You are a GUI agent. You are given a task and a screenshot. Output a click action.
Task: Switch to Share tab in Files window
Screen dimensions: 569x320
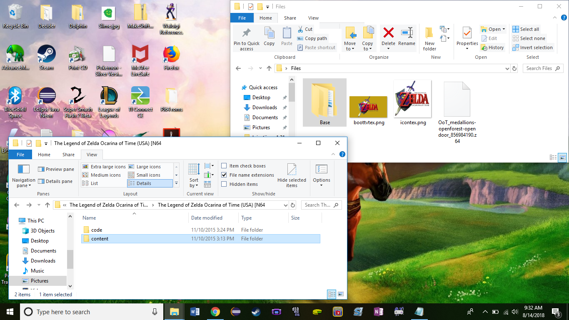pos(290,18)
